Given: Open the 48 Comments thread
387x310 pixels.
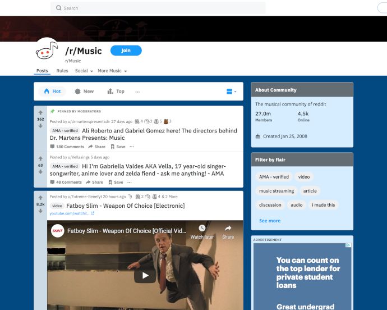Looking at the screenshot, I should click(x=66, y=182).
